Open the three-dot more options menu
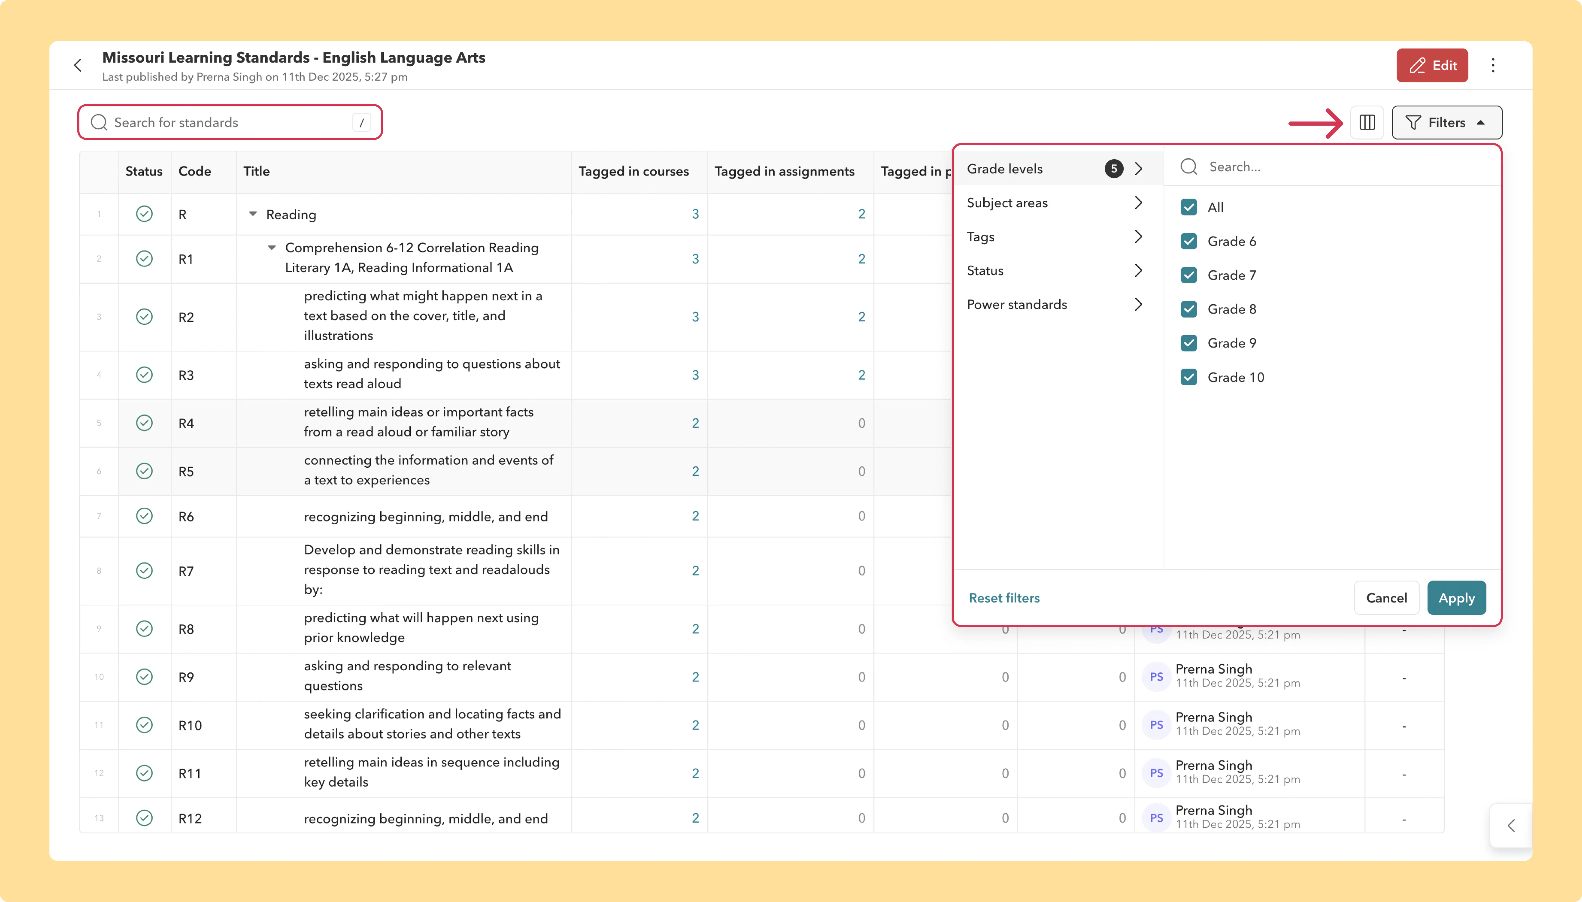The height and width of the screenshot is (902, 1582). coord(1493,65)
